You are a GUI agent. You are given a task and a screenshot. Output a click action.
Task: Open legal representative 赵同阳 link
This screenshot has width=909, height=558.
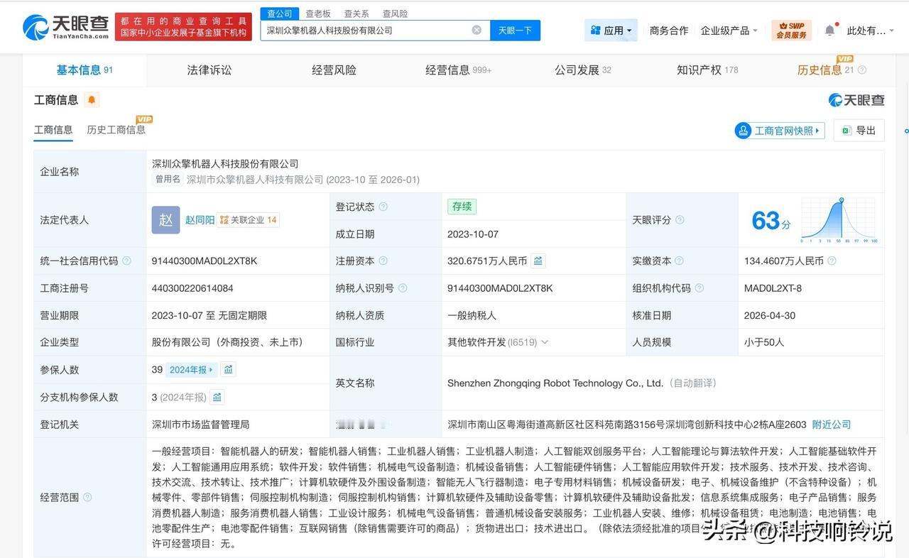point(200,220)
